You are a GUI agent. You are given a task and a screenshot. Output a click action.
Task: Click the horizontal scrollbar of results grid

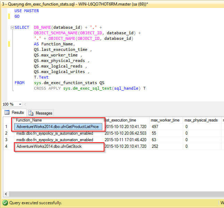[x=114, y=195]
